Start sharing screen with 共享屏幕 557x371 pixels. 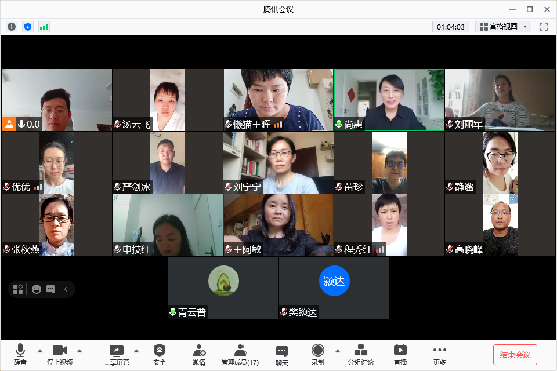point(117,354)
